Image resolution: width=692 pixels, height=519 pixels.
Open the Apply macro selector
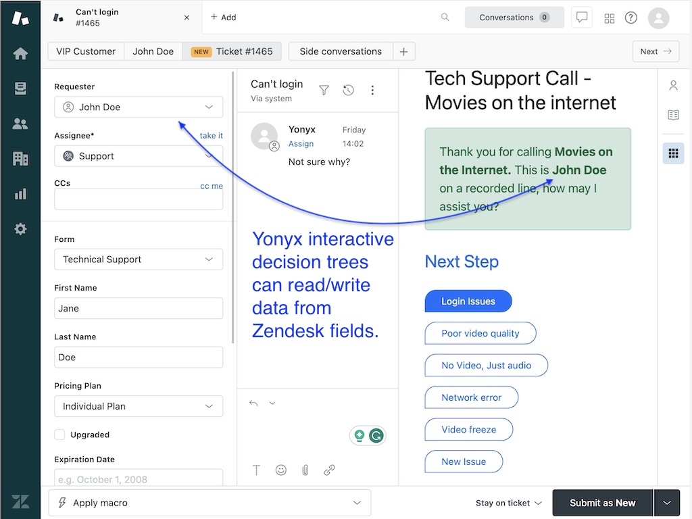point(209,503)
